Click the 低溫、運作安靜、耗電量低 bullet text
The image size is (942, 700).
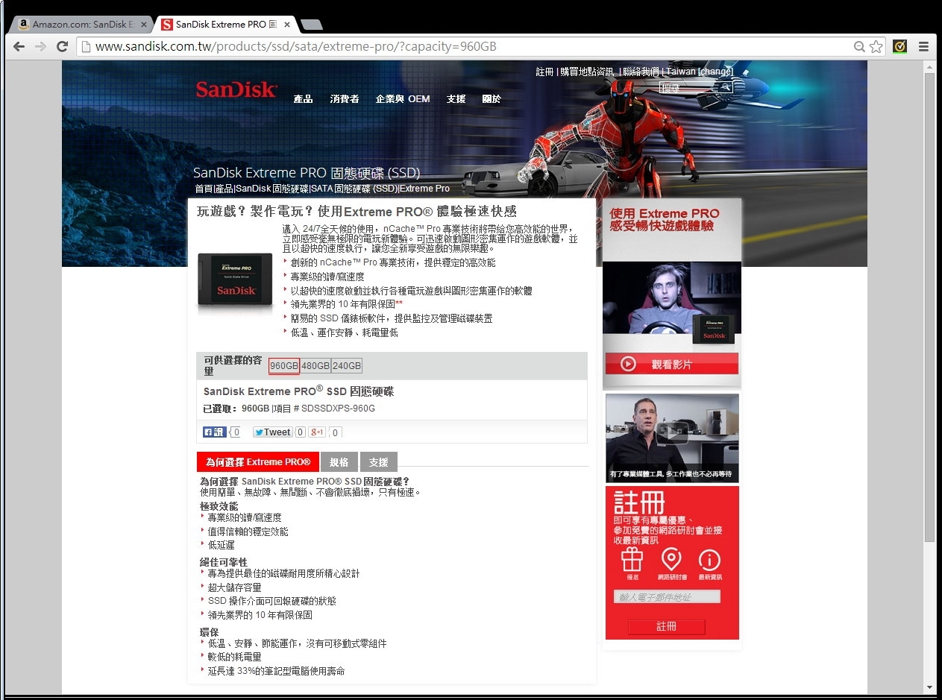tap(345, 332)
